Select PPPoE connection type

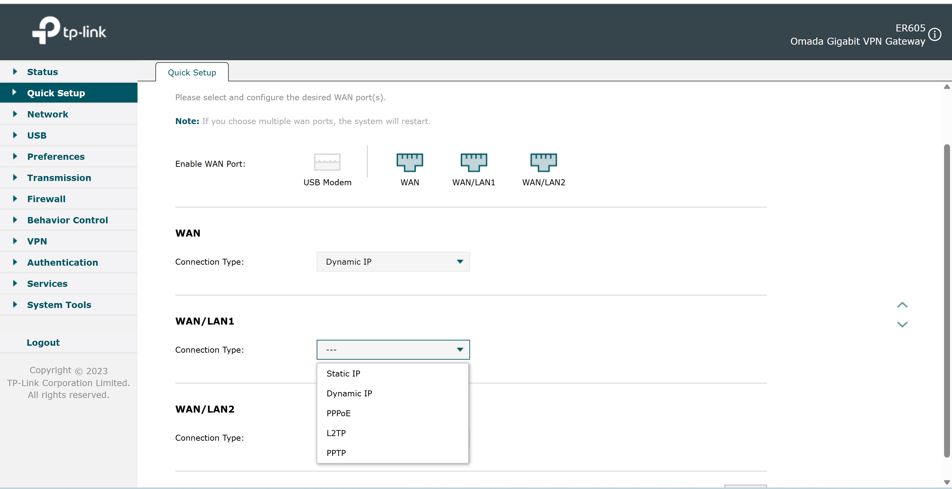tap(393, 413)
